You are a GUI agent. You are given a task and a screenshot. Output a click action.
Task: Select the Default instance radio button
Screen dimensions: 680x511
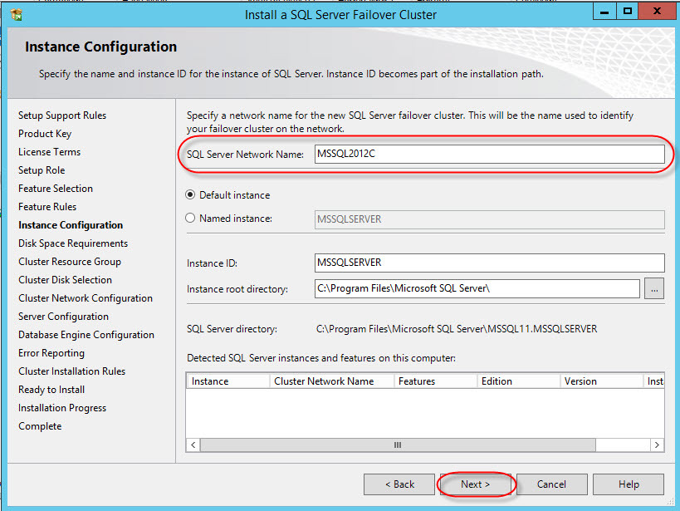(191, 195)
